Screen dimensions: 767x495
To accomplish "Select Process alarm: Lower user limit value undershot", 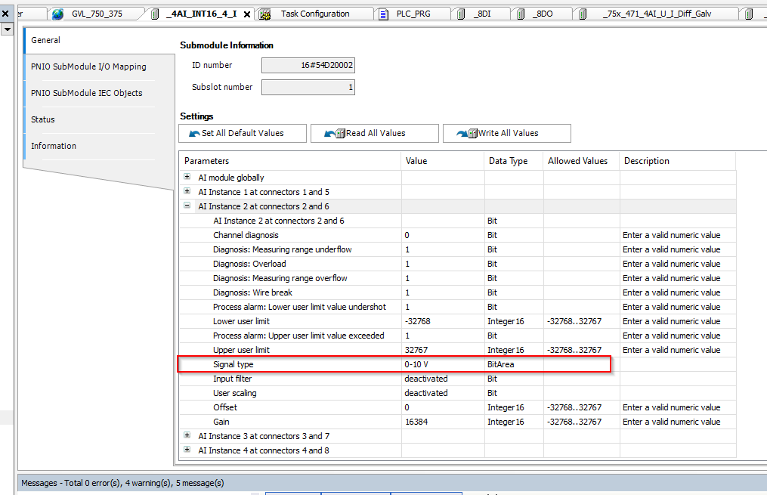I will coord(299,307).
